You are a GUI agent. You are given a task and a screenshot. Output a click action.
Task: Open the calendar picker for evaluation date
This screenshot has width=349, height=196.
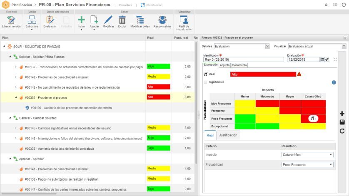tap(322, 60)
